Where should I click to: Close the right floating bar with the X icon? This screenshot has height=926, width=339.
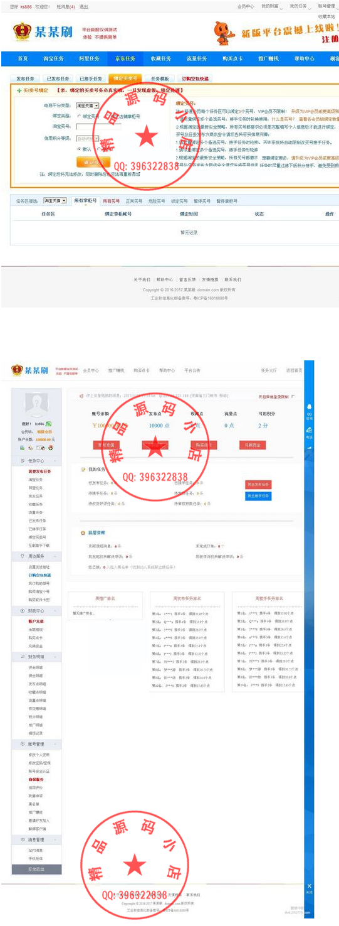pyautogui.click(x=309, y=888)
